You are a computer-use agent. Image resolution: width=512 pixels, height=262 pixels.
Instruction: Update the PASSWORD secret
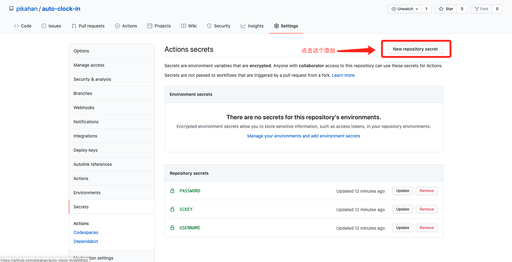[x=403, y=191]
